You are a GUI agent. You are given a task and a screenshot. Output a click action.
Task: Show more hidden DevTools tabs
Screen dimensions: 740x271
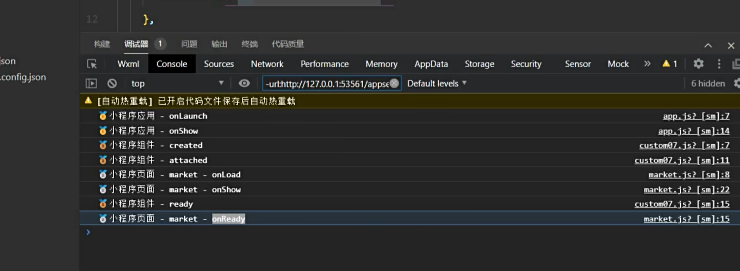(647, 64)
